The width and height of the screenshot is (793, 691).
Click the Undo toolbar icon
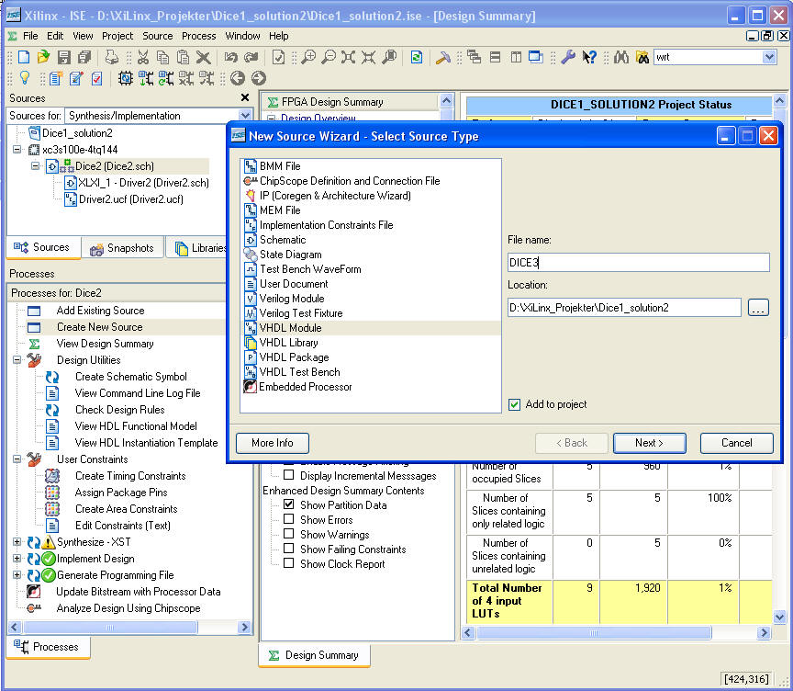click(x=231, y=57)
